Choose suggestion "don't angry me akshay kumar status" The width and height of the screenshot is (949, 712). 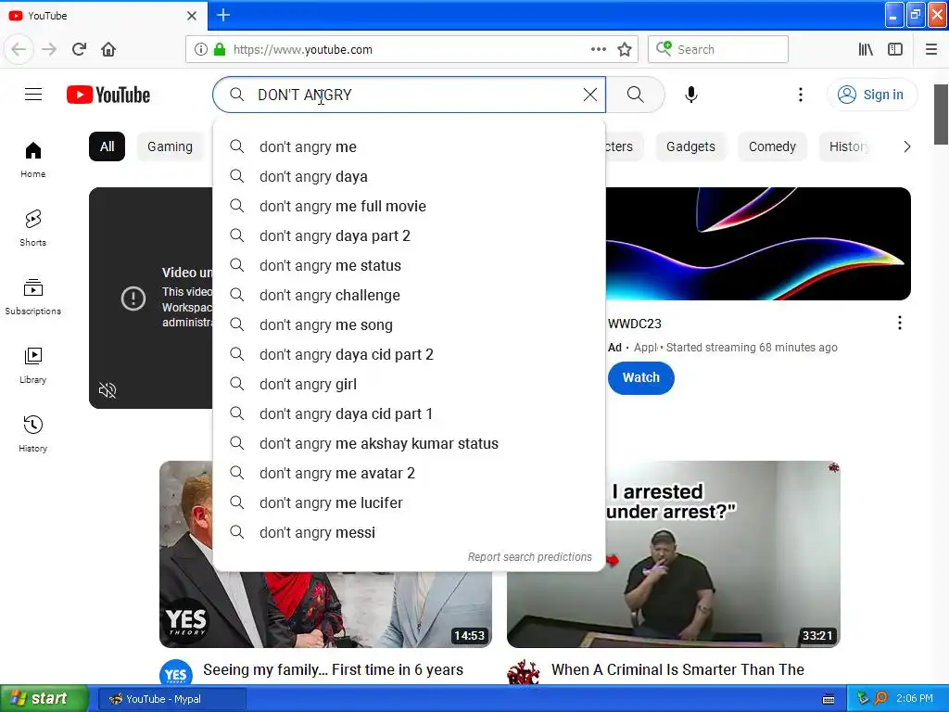tap(409, 443)
